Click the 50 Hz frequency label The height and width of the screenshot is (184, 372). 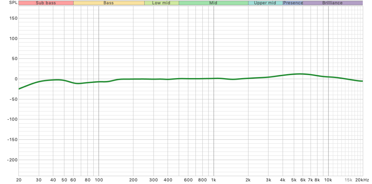[x=64, y=180]
